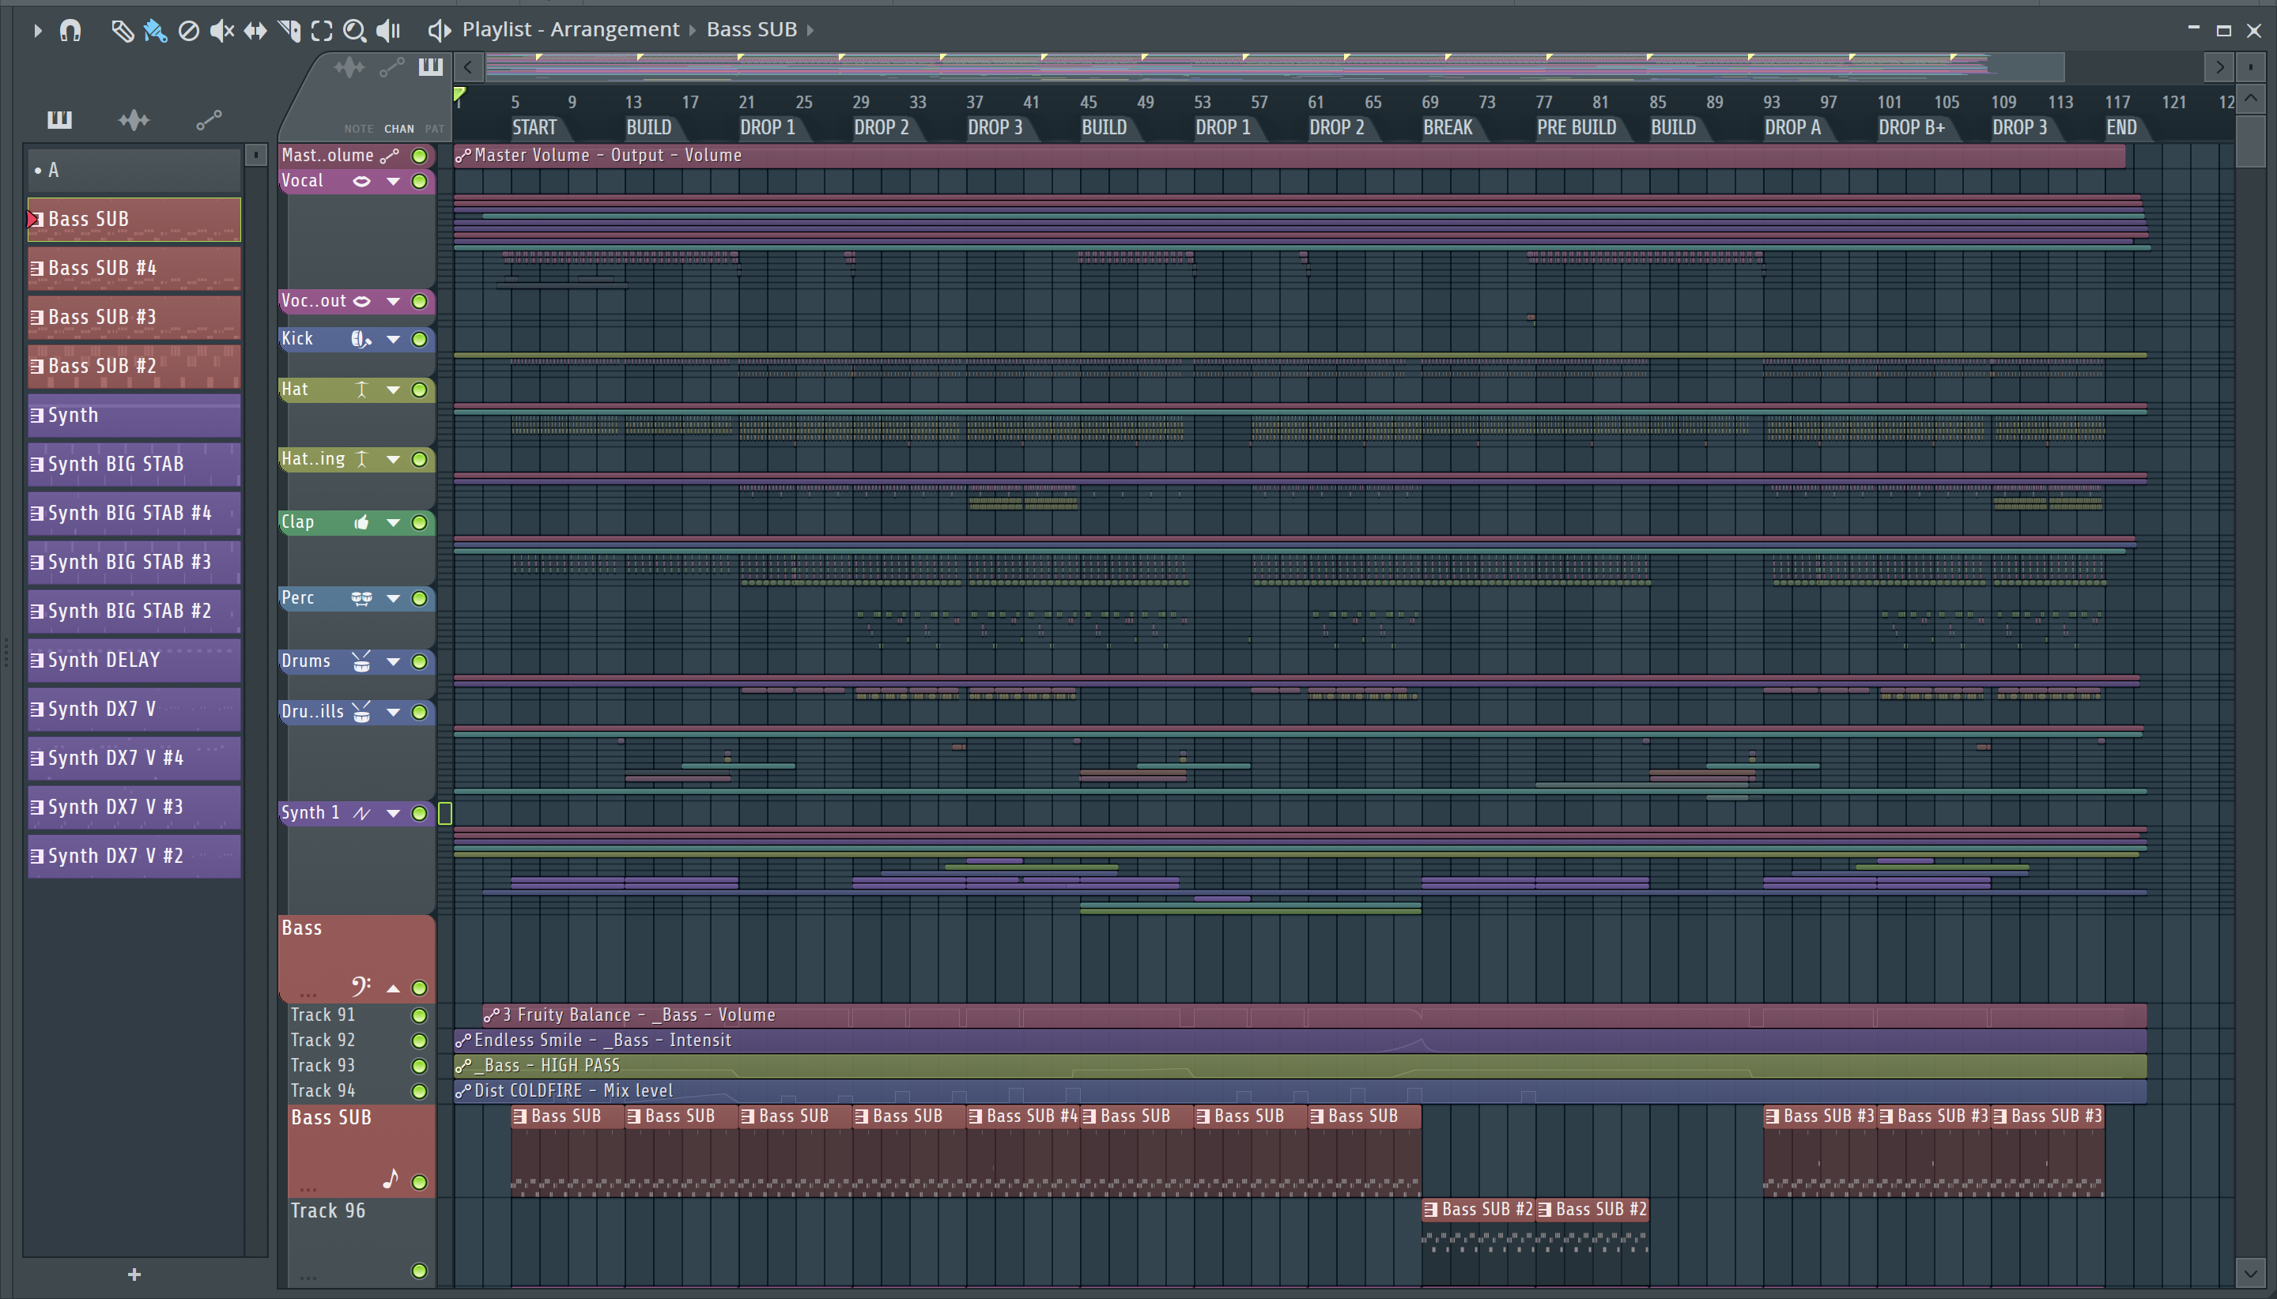Show audio clips in the picker panel

pyautogui.click(x=134, y=119)
